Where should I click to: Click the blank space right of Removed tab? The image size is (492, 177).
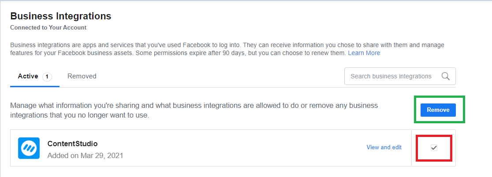coord(220,76)
